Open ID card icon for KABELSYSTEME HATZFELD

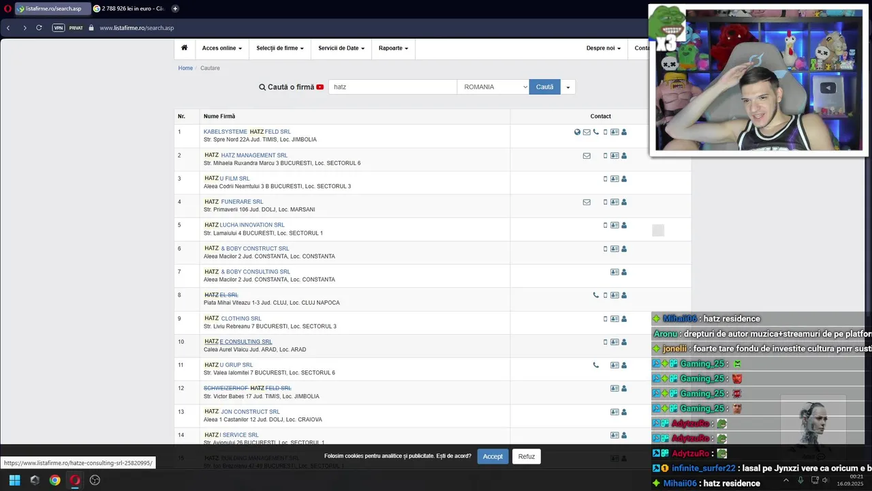pyautogui.click(x=614, y=132)
